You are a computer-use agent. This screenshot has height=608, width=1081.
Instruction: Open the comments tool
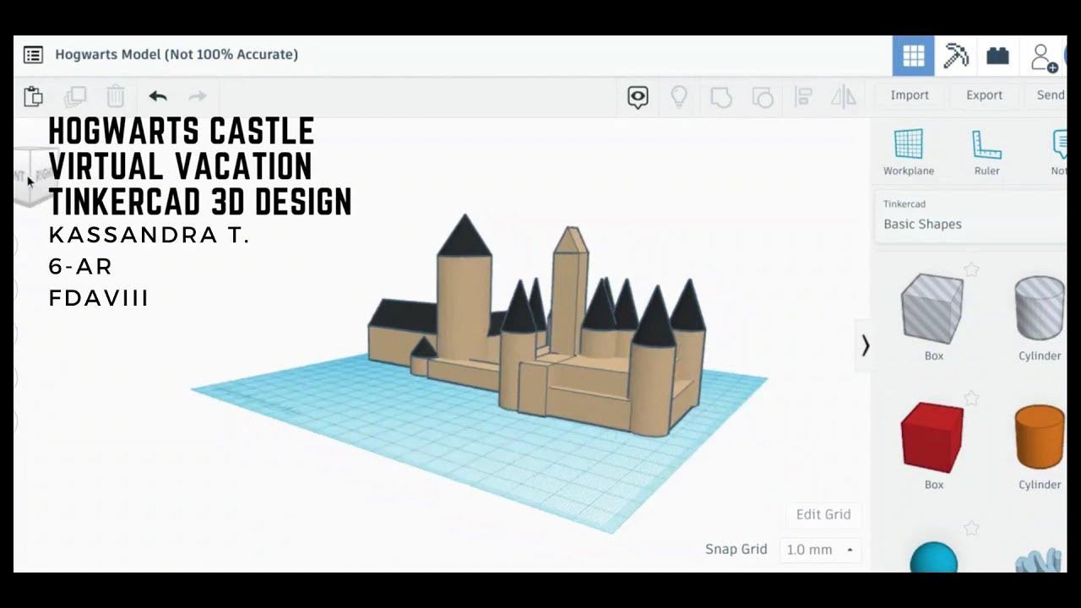click(637, 96)
